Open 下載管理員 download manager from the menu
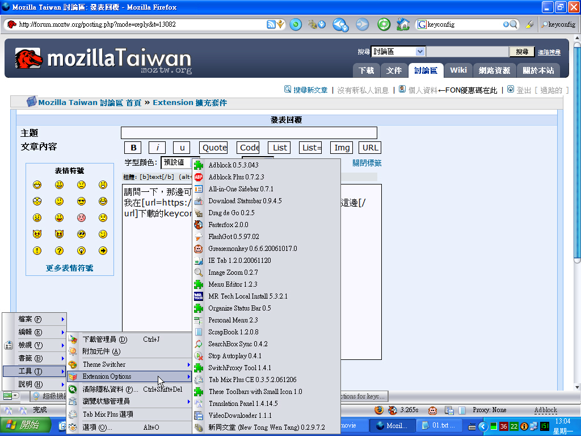The height and width of the screenshot is (436, 581). point(105,339)
